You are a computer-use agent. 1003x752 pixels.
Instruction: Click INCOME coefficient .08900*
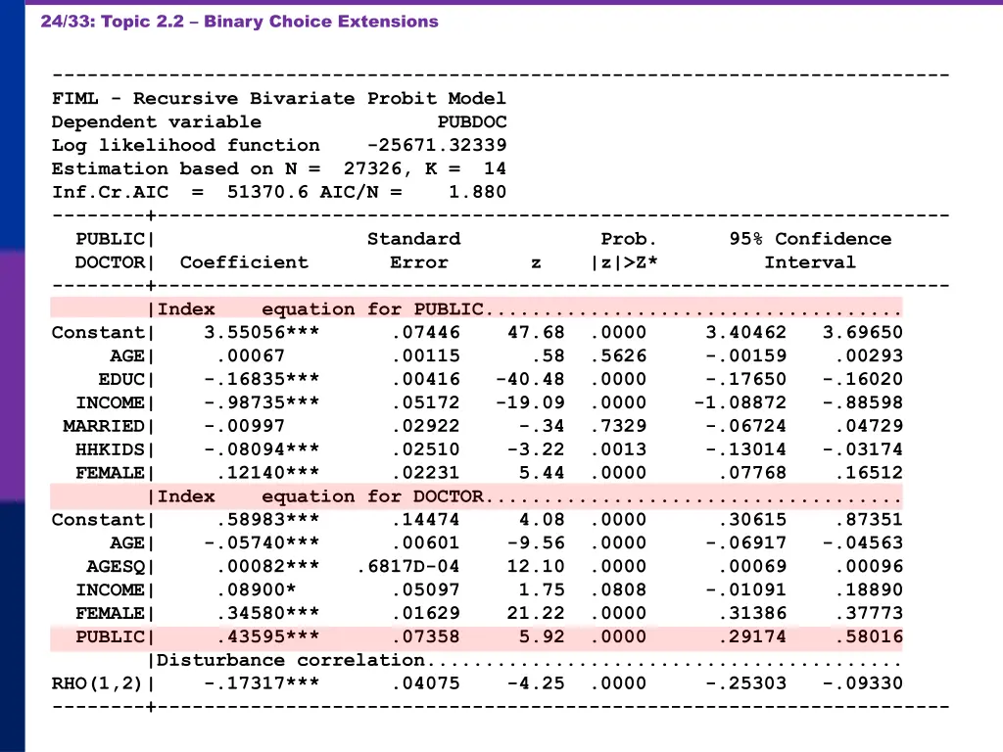coord(256,589)
